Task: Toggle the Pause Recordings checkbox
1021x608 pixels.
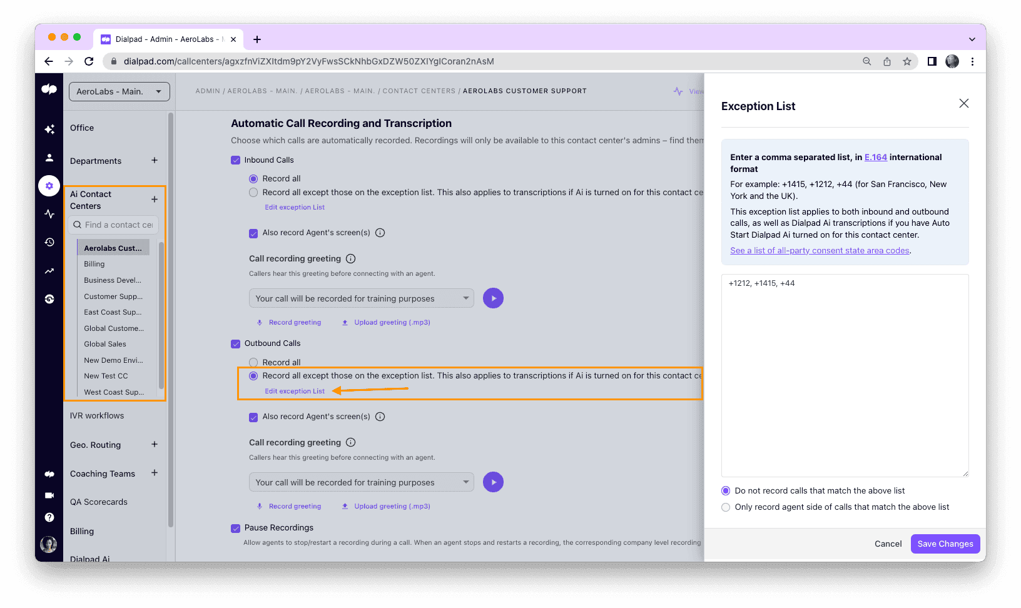Action: click(236, 528)
